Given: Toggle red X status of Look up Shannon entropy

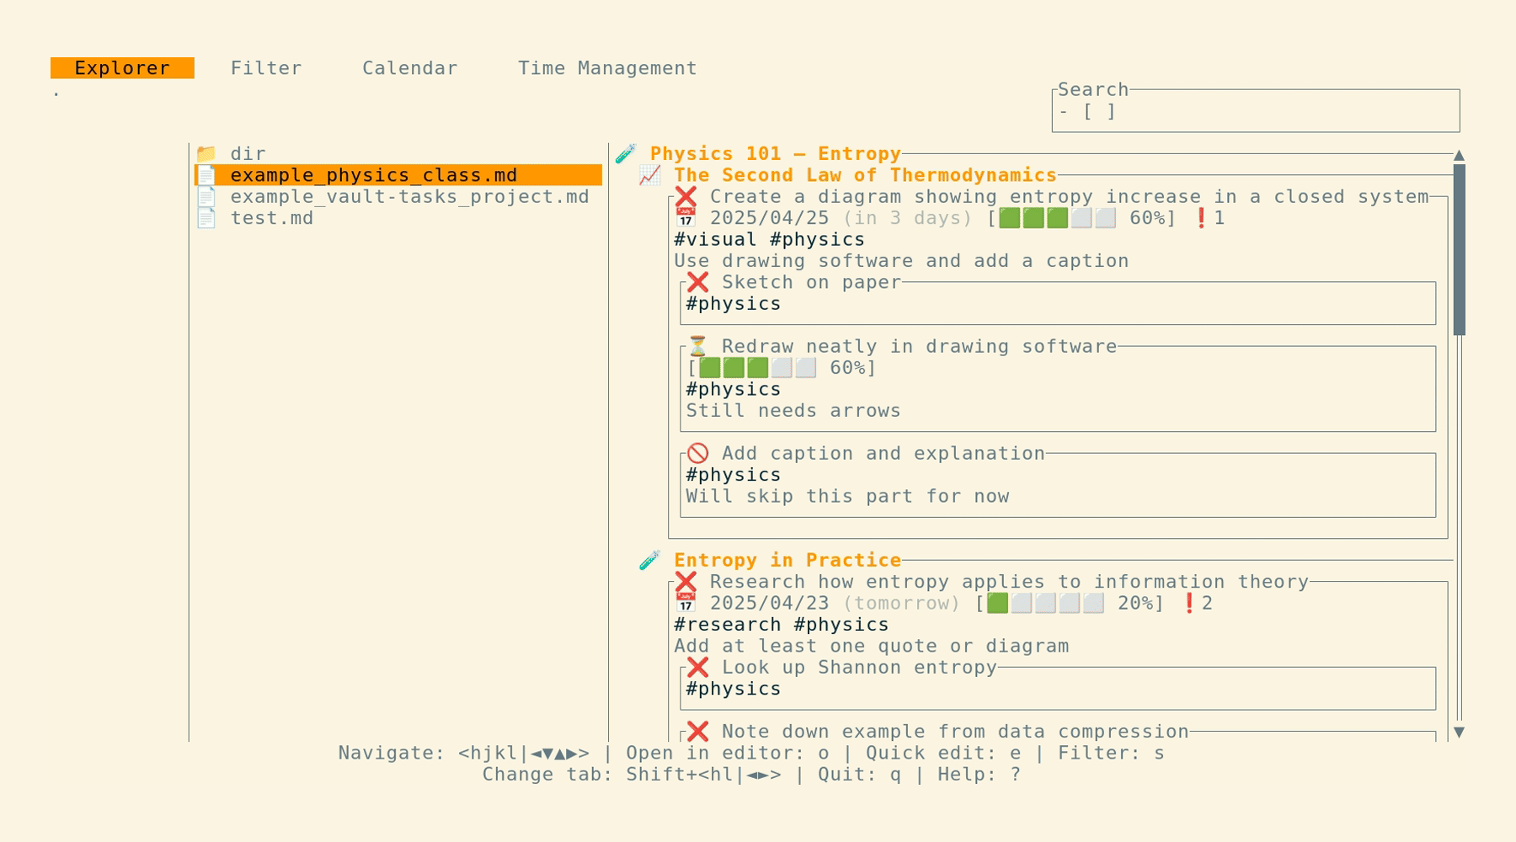Looking at the screenshot, I should tap(697, 668).
